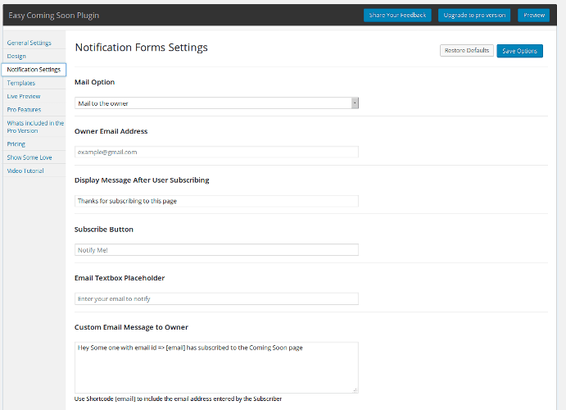Click the Display Message After Subscribing field

point(216,201)
